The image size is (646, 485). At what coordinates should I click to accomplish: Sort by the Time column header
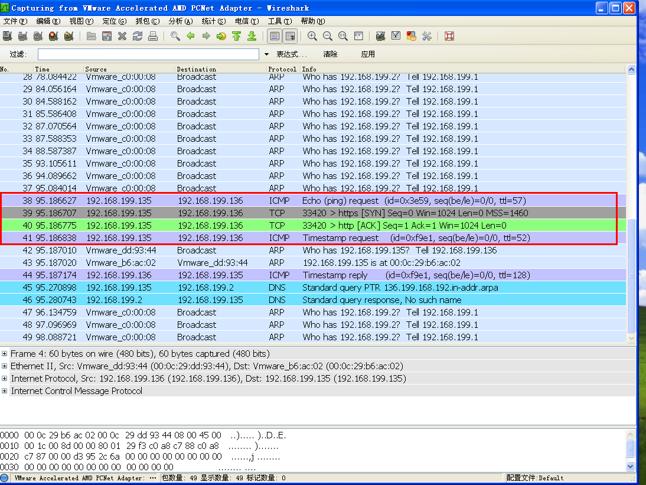58,69
